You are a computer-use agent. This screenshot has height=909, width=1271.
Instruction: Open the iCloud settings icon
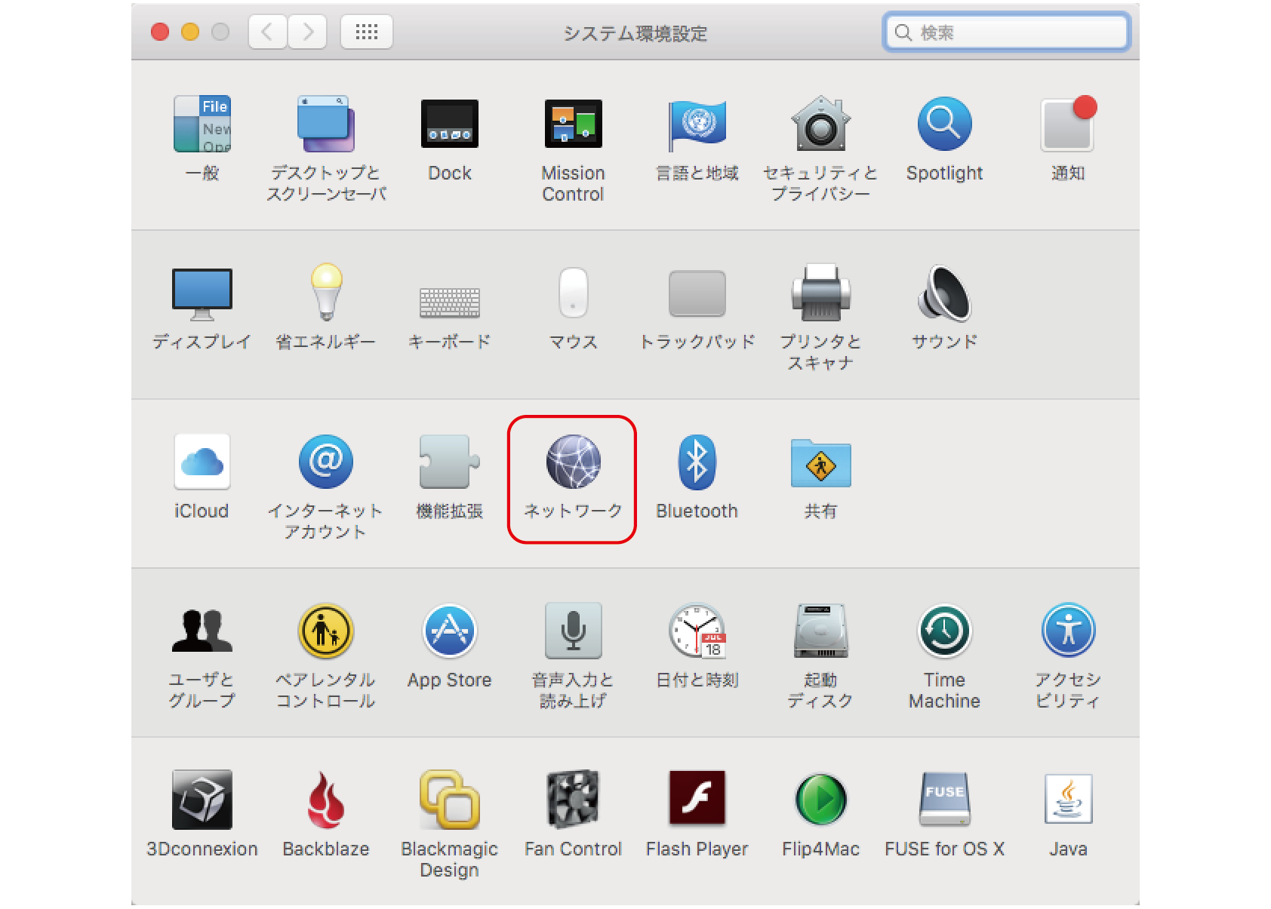202,462
